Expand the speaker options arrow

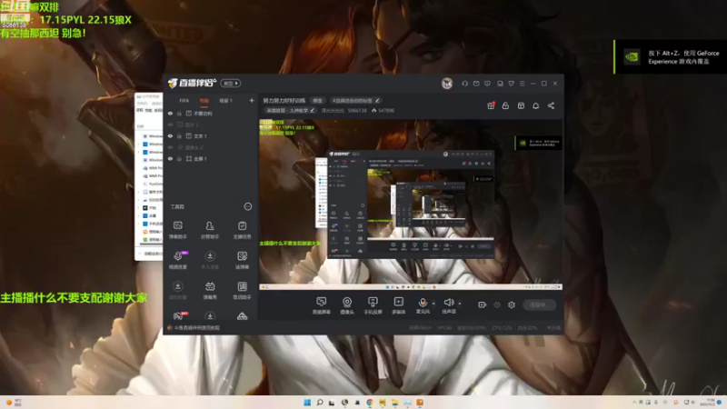click(x=460, y=304)
